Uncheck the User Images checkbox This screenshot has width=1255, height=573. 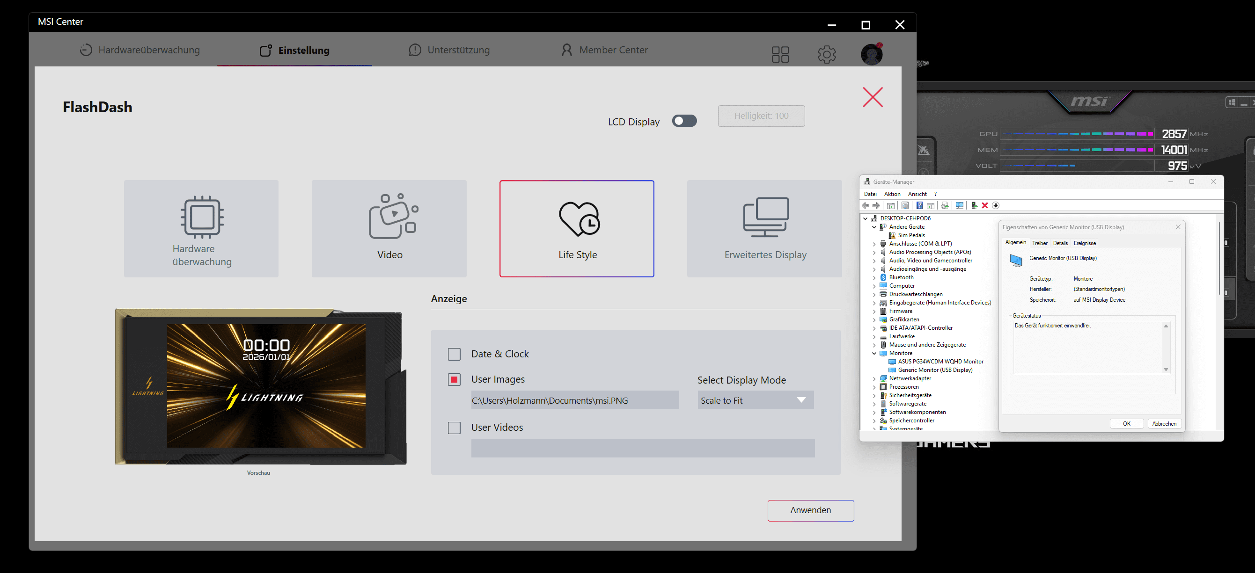tap(454, 379)
